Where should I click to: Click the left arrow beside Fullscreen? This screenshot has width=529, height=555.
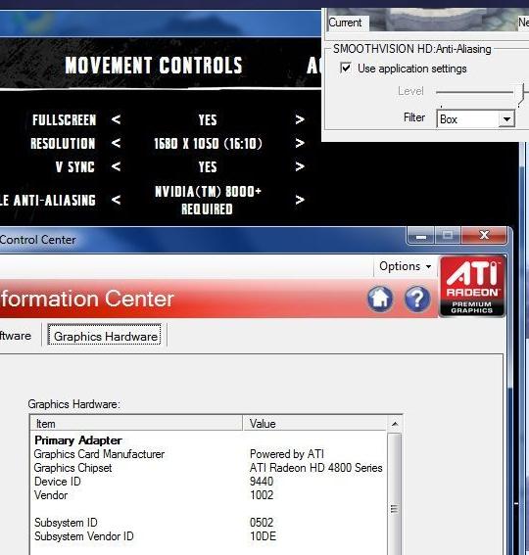click(116, 119)
